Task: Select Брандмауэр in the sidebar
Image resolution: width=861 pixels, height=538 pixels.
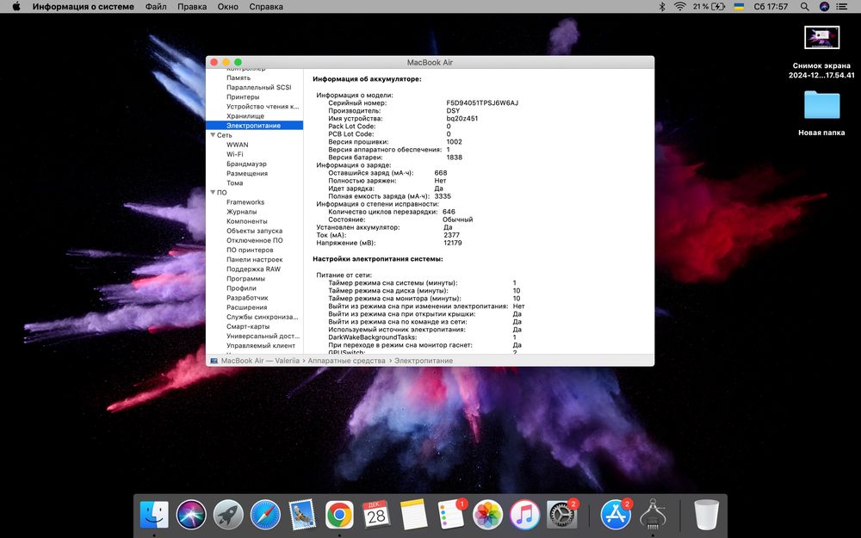Action: pyautogui.click(x=246, y=164)
